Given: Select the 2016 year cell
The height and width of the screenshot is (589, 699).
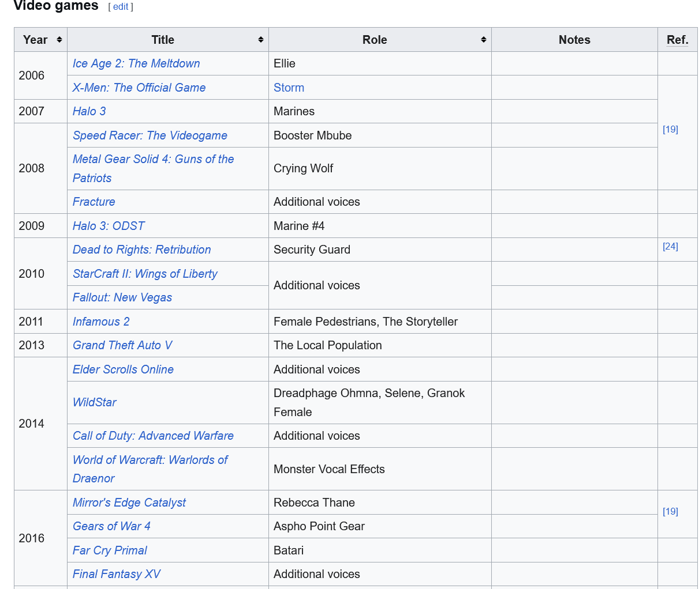Looking at the screenshot, I should pos(40,538).
